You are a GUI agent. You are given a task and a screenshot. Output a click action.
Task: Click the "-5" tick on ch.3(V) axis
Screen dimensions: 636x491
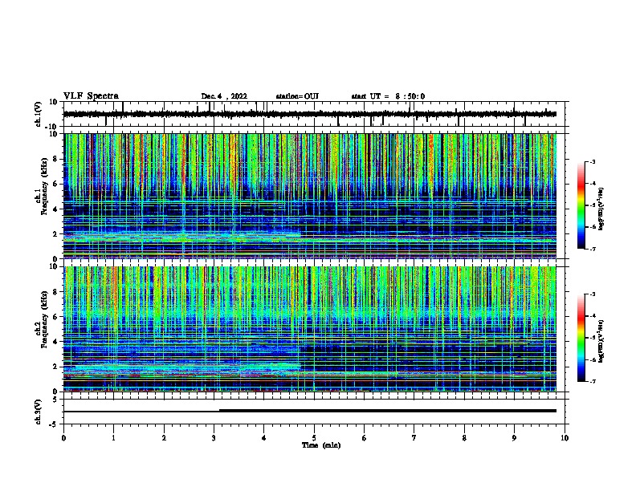tap(54, 424)
